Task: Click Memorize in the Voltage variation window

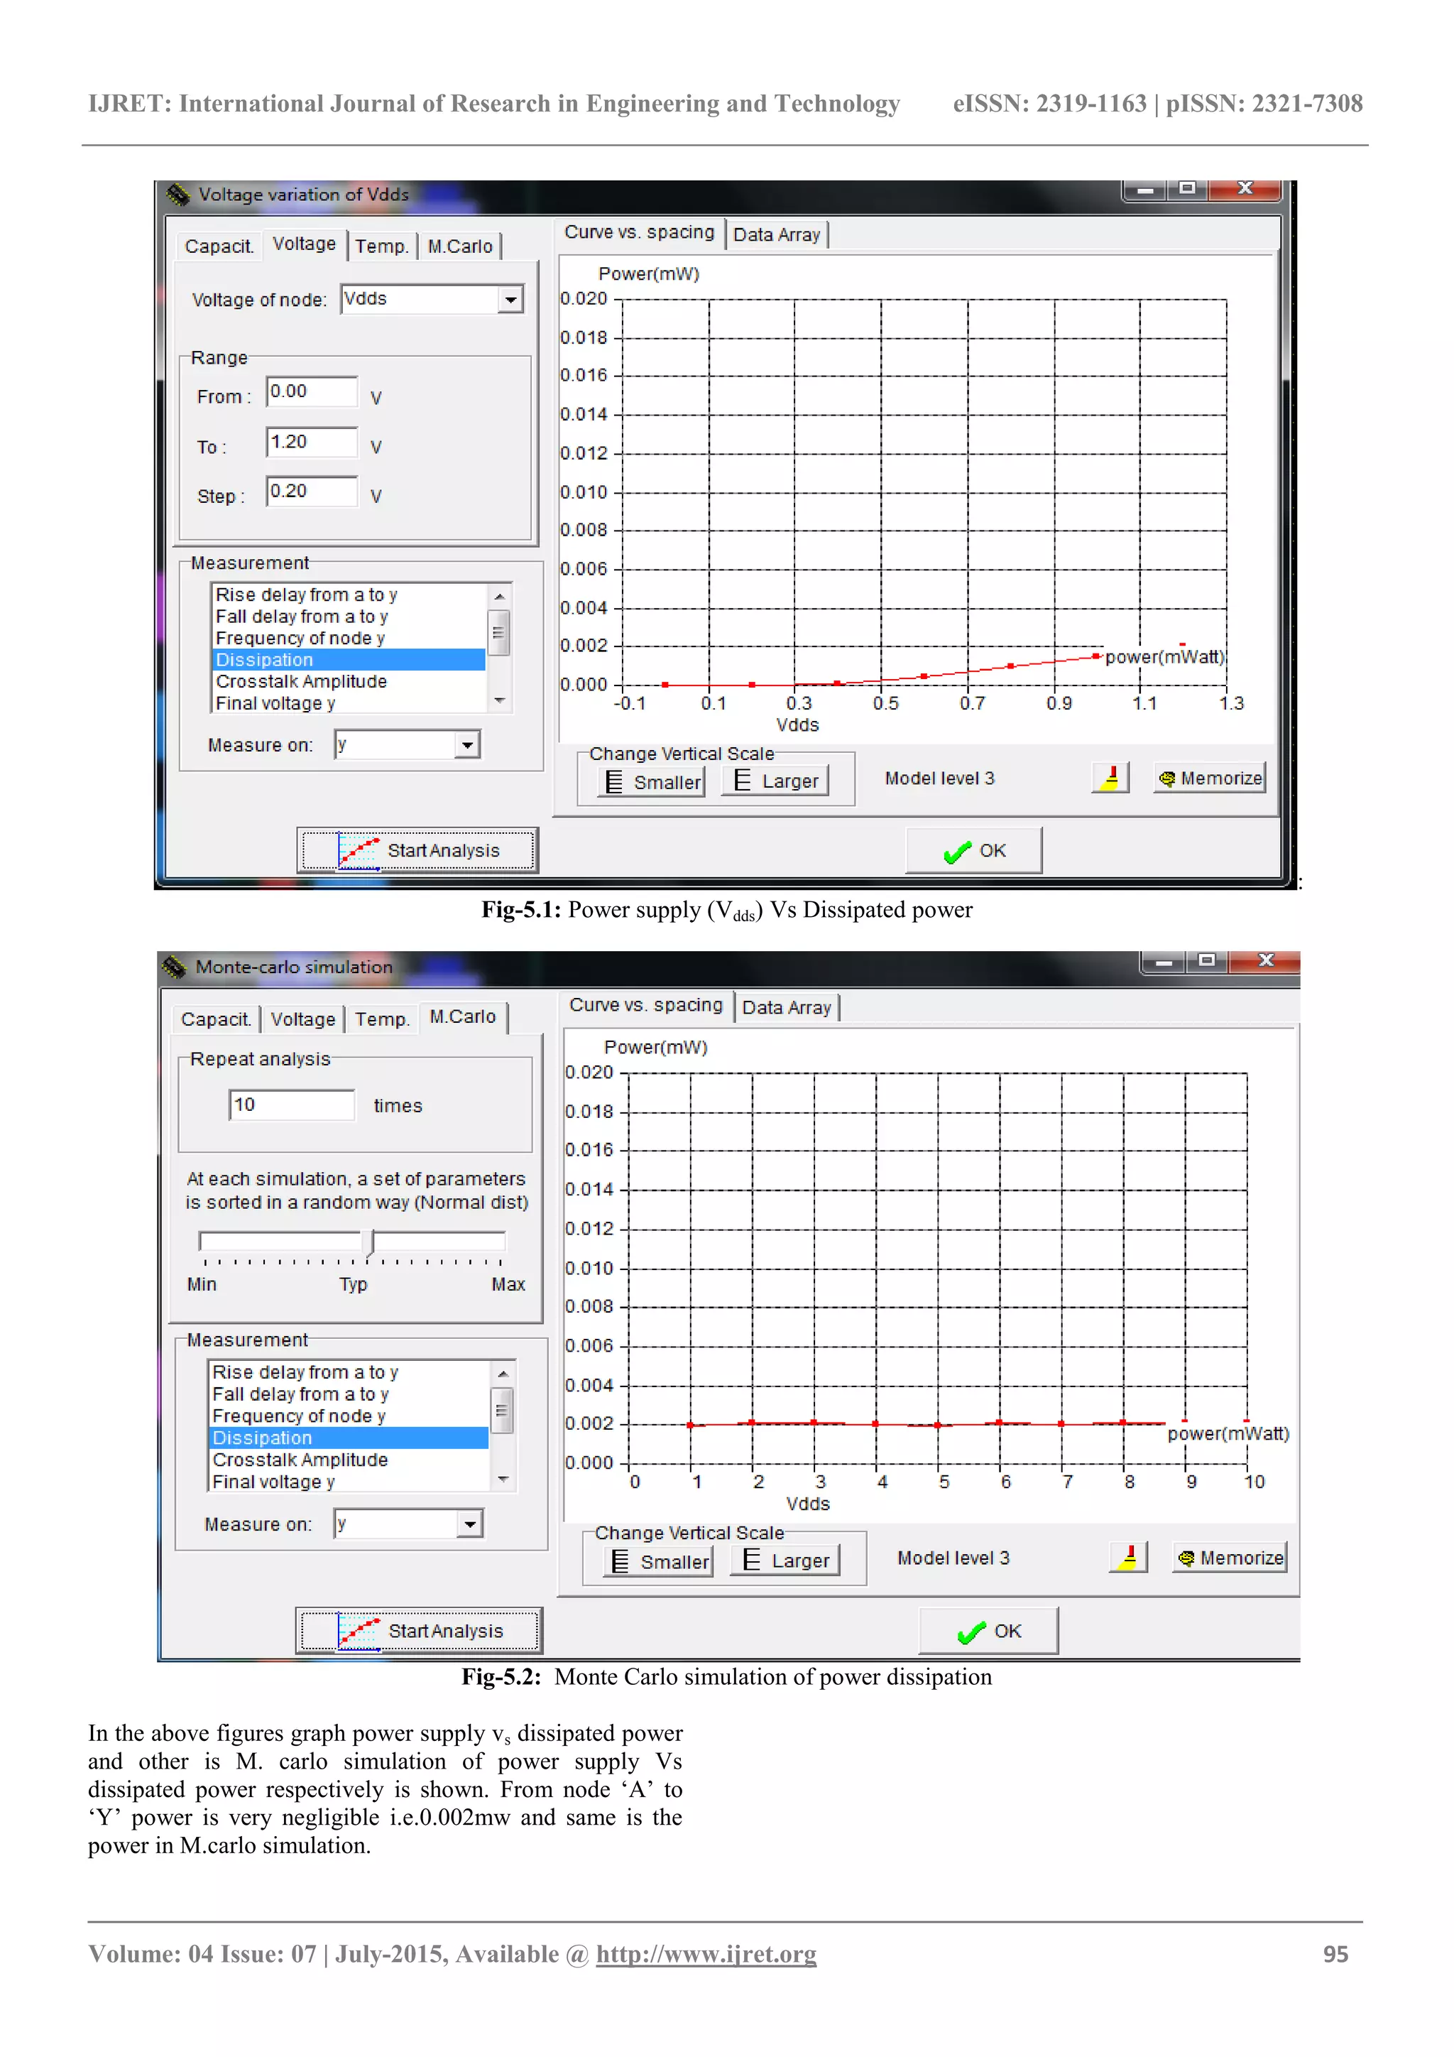Action: pyautogui.click(x=1210, y=778)
